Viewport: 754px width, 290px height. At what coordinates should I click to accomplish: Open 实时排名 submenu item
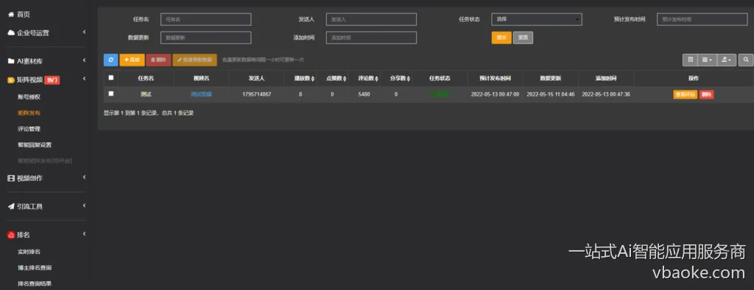pos(29,252)
